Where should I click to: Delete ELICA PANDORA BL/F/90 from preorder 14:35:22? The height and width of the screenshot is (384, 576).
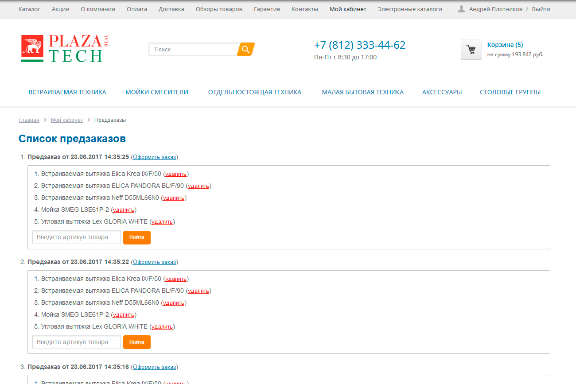198,291
